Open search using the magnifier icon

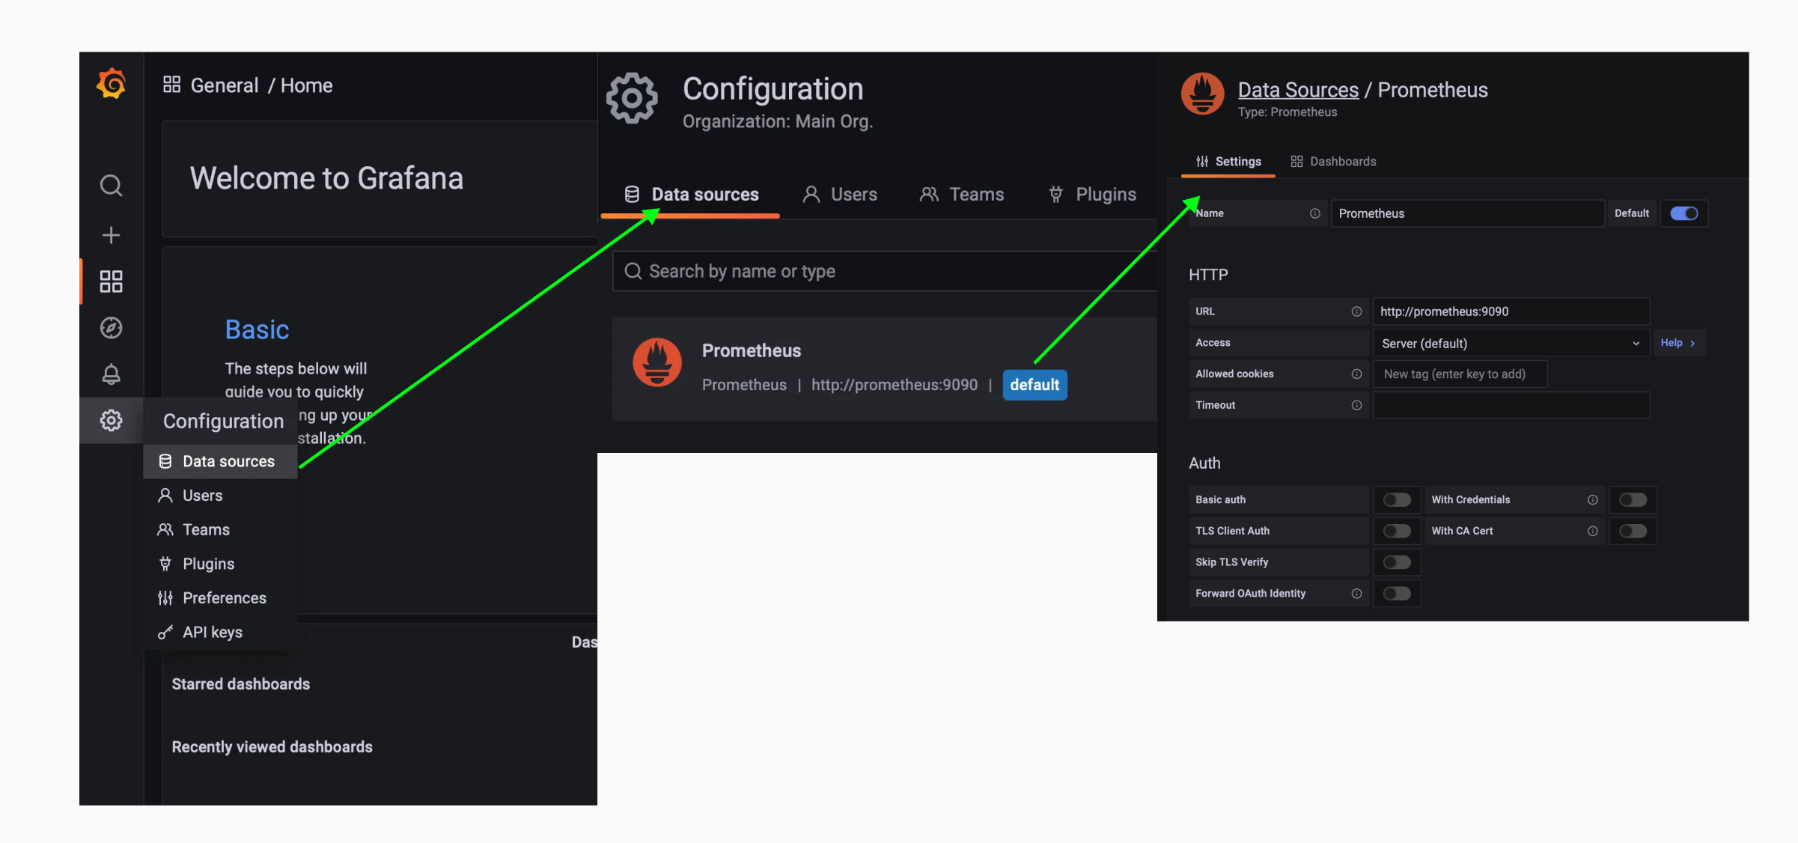tap(110, 185)
